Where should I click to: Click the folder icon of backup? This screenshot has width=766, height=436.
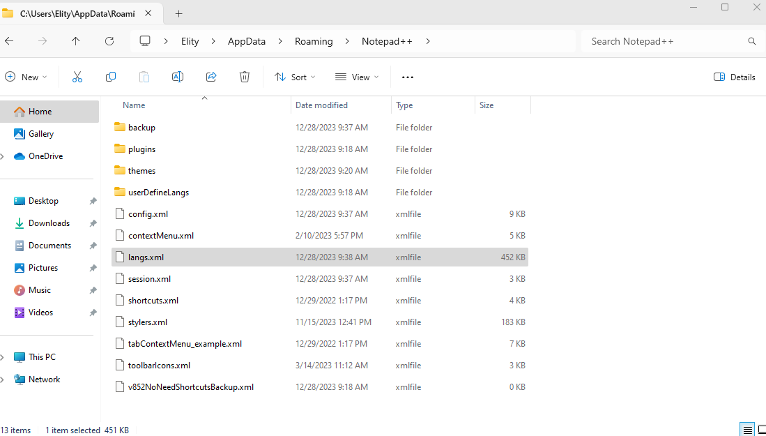[x=120, y=127]
